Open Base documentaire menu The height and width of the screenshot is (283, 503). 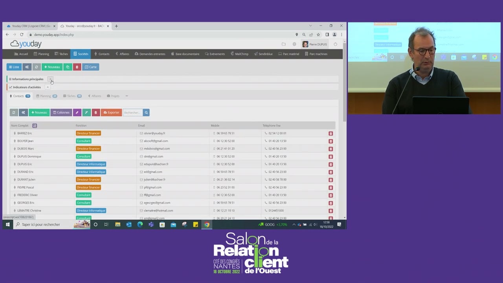(x=185, y=54)
